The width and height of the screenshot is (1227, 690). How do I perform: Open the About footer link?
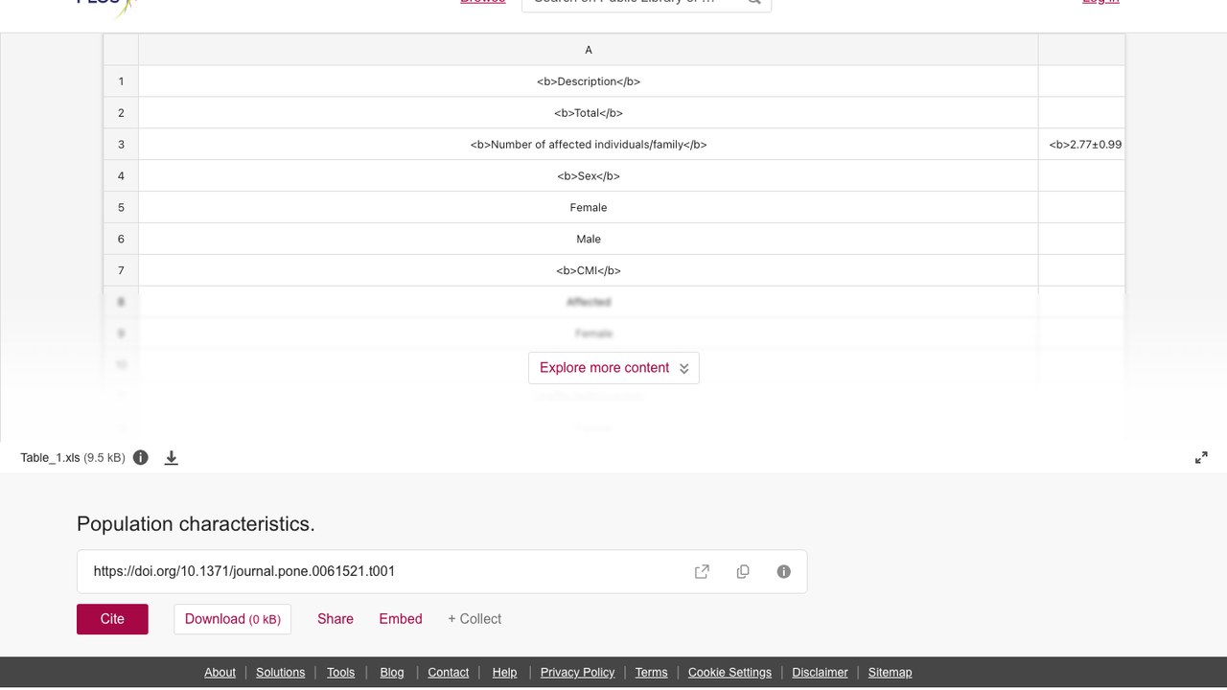click(220, 673)
